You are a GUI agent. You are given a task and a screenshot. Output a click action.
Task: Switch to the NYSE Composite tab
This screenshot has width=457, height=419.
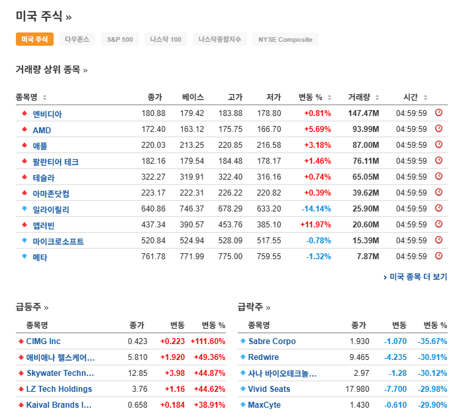[285, 39]
